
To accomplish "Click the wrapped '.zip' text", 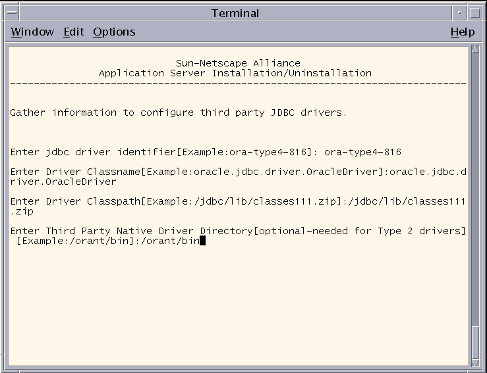I will [x=22, y=211].
